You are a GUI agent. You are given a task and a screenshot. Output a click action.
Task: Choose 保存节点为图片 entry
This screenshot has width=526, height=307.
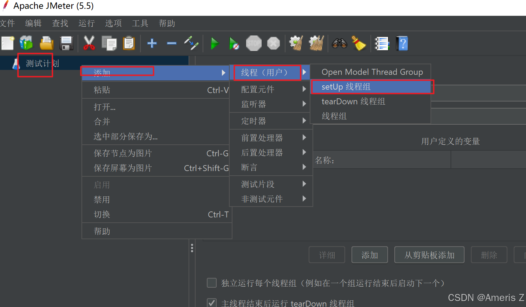pos(156,153)
